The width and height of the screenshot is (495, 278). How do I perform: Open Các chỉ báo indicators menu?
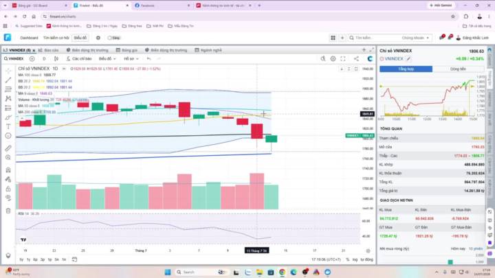point(79,58)
